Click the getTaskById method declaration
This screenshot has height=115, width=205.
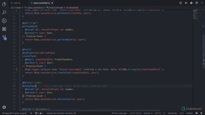[x=30, y=26]
